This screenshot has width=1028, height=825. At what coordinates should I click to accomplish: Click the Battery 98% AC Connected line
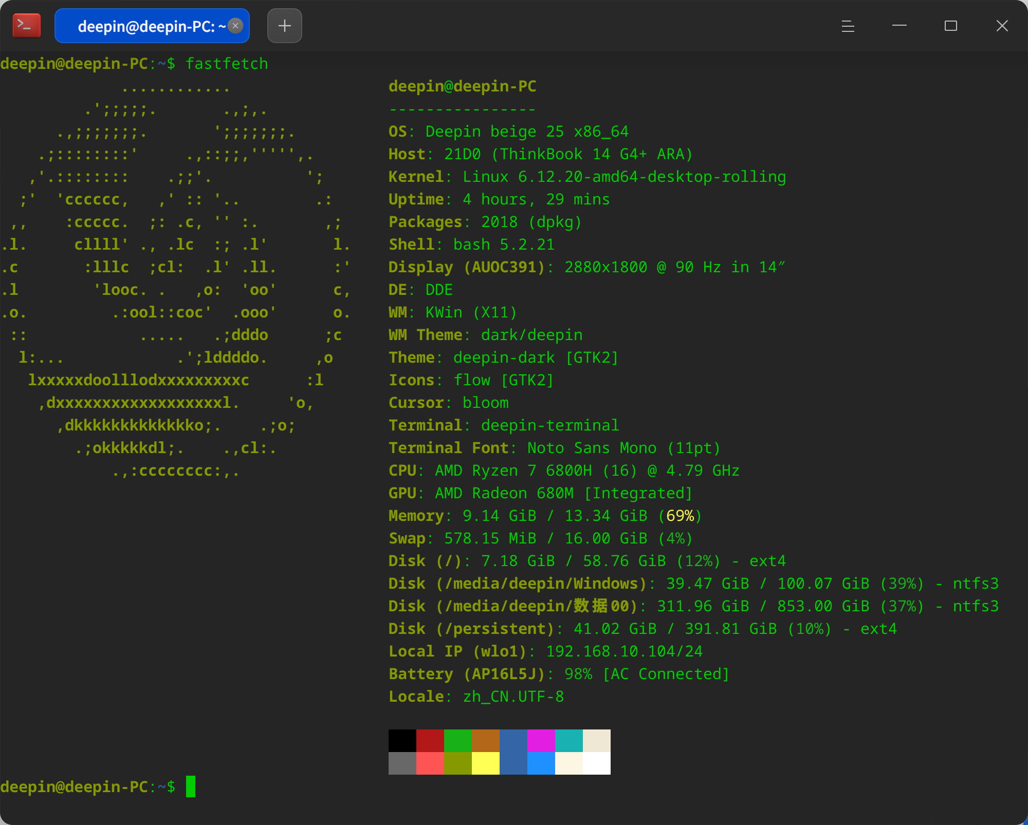559,674
